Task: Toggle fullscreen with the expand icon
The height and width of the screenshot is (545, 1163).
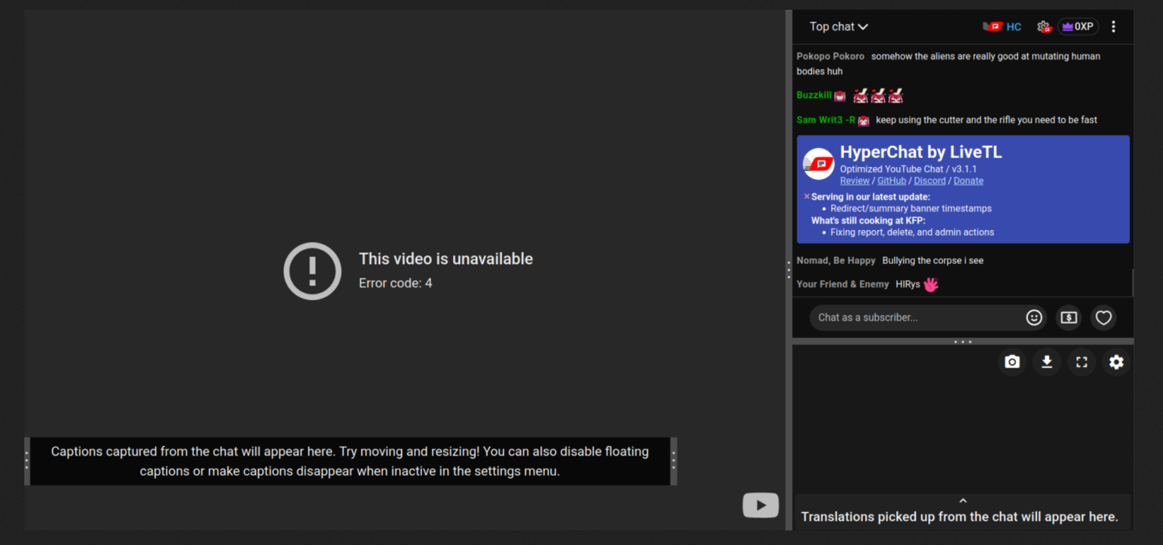Action: point(1081,362)
